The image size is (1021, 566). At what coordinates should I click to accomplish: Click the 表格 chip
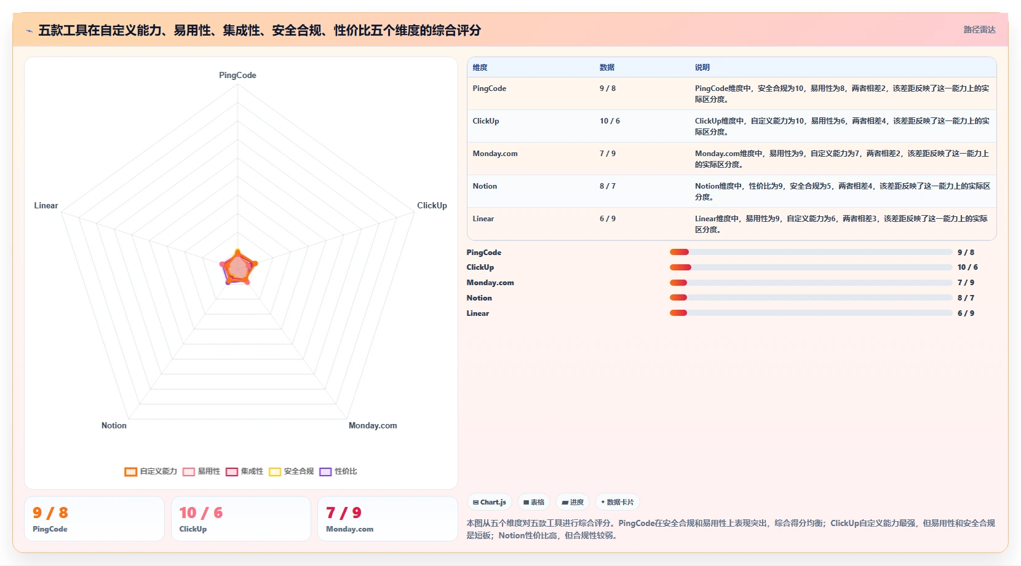coord(533,502)
